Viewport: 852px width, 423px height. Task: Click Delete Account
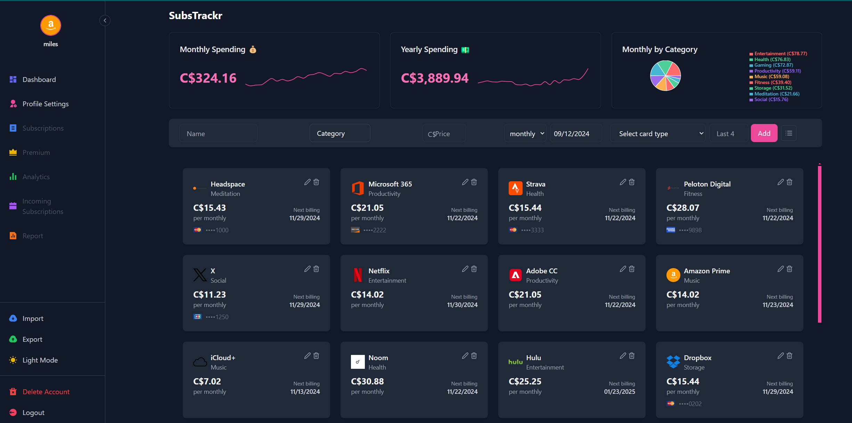tap(39, 392)
